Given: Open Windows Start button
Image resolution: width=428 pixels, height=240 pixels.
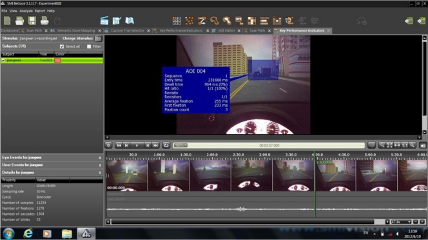Looking at the screenshot, I should (9, 234).
